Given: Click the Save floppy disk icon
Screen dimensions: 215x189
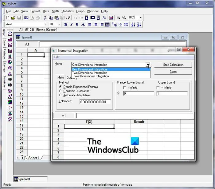Looking at the screenshot, I should (19, 18).
